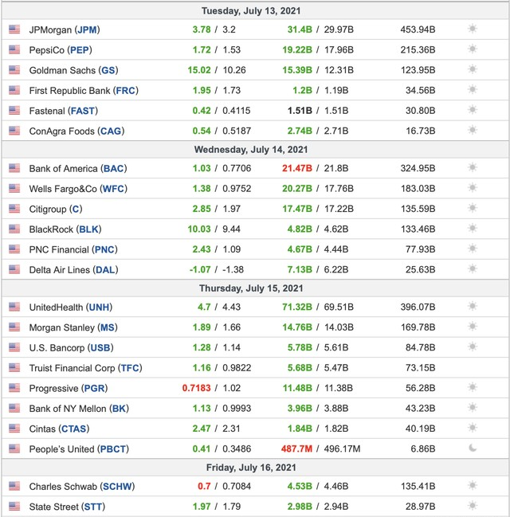The height and width of the screenshot is (517, 510).
Task: Click the moon icon in the People's United row
Action: [x=473, y=448]
